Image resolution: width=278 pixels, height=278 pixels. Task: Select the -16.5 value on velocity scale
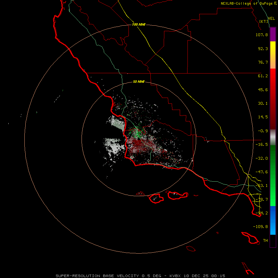coord(262,145)
